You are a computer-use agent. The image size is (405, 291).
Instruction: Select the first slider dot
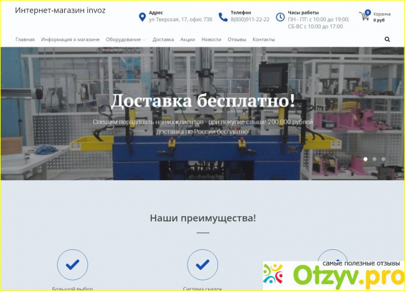pos(366,159)
